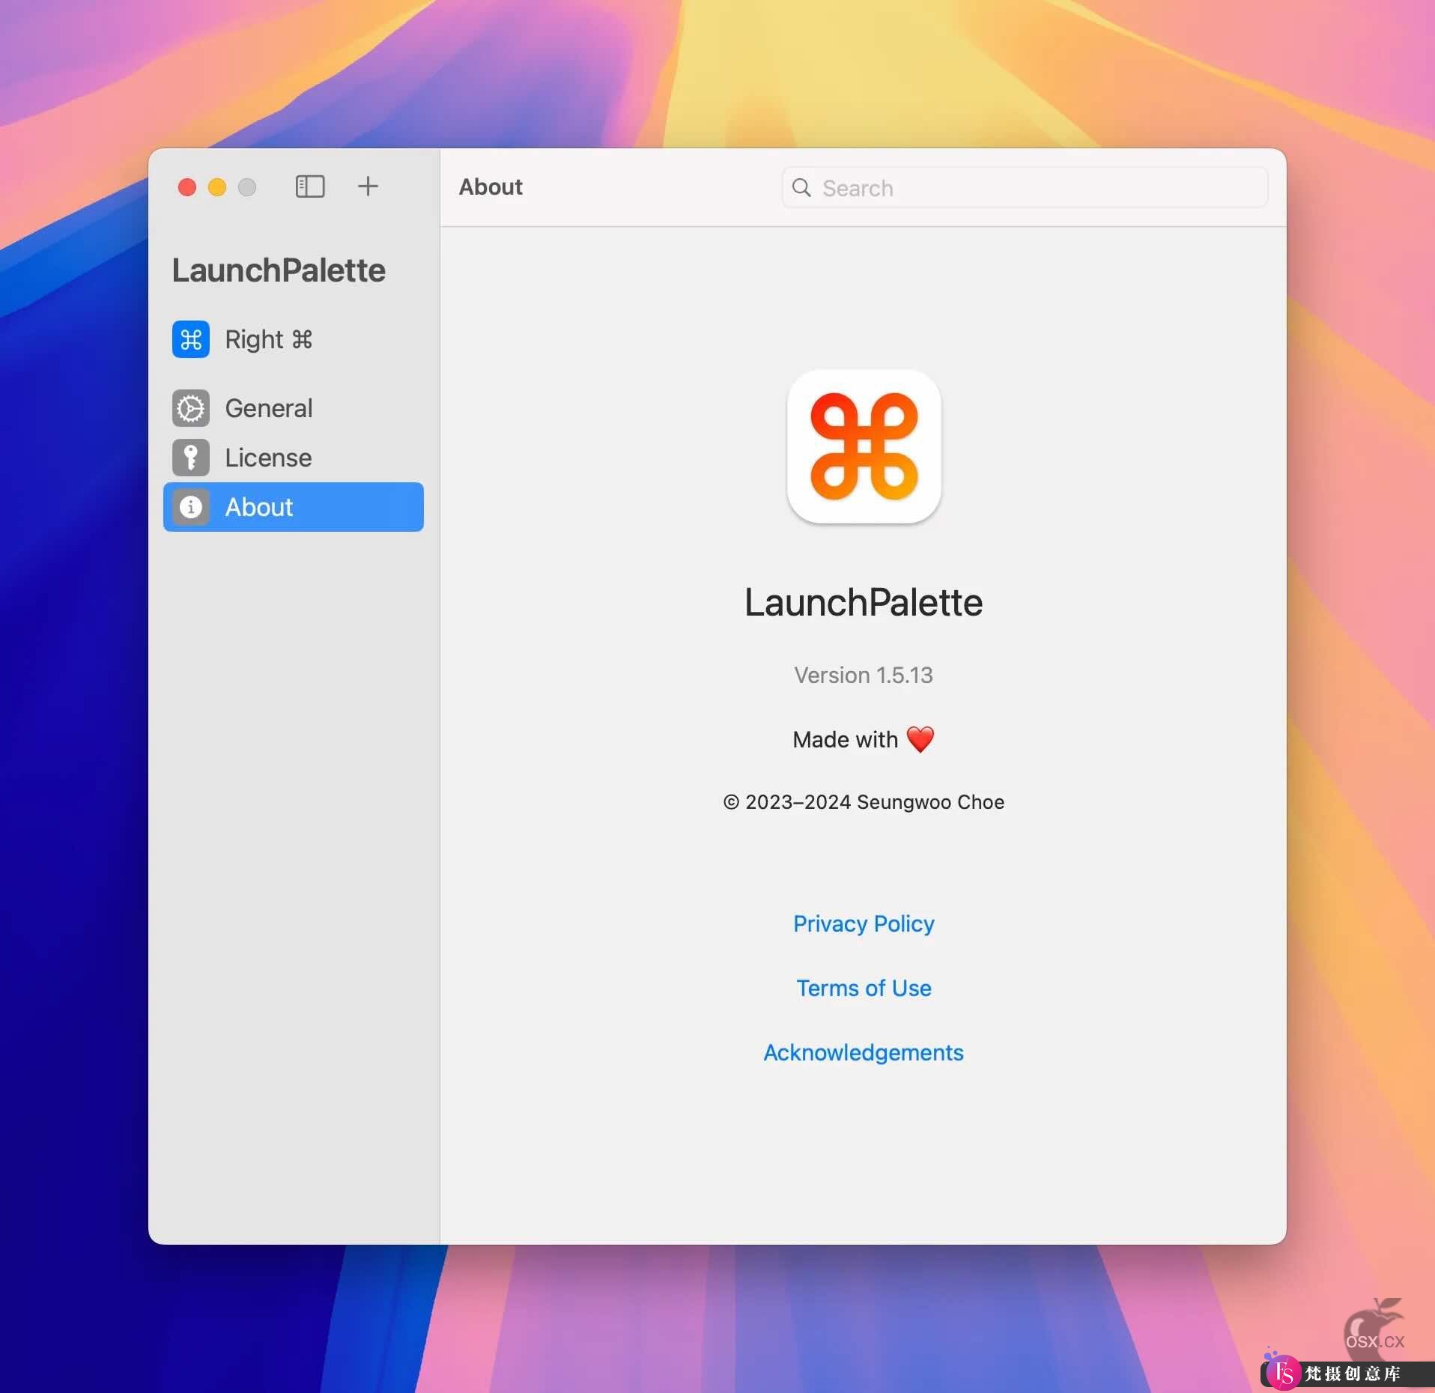
Task: Select the About sidebar item
Action: click(x=294, y=507)
